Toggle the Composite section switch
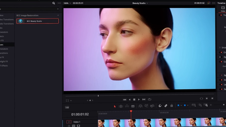Screen dimensions: 226x127 click(220, 62)
